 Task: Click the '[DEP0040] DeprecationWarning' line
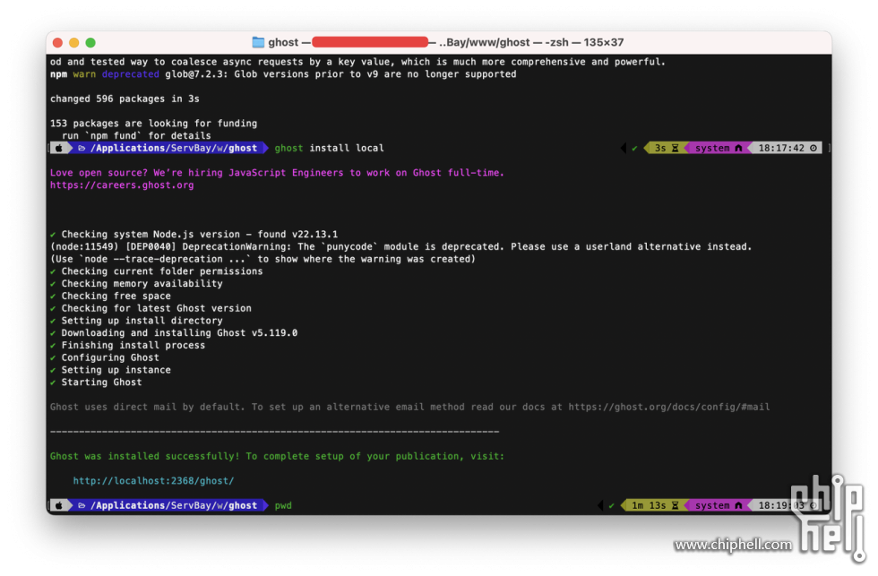point(401,247)
